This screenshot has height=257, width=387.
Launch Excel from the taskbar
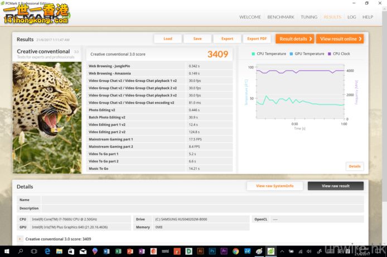pyautogui.click(x=118, y=251)
